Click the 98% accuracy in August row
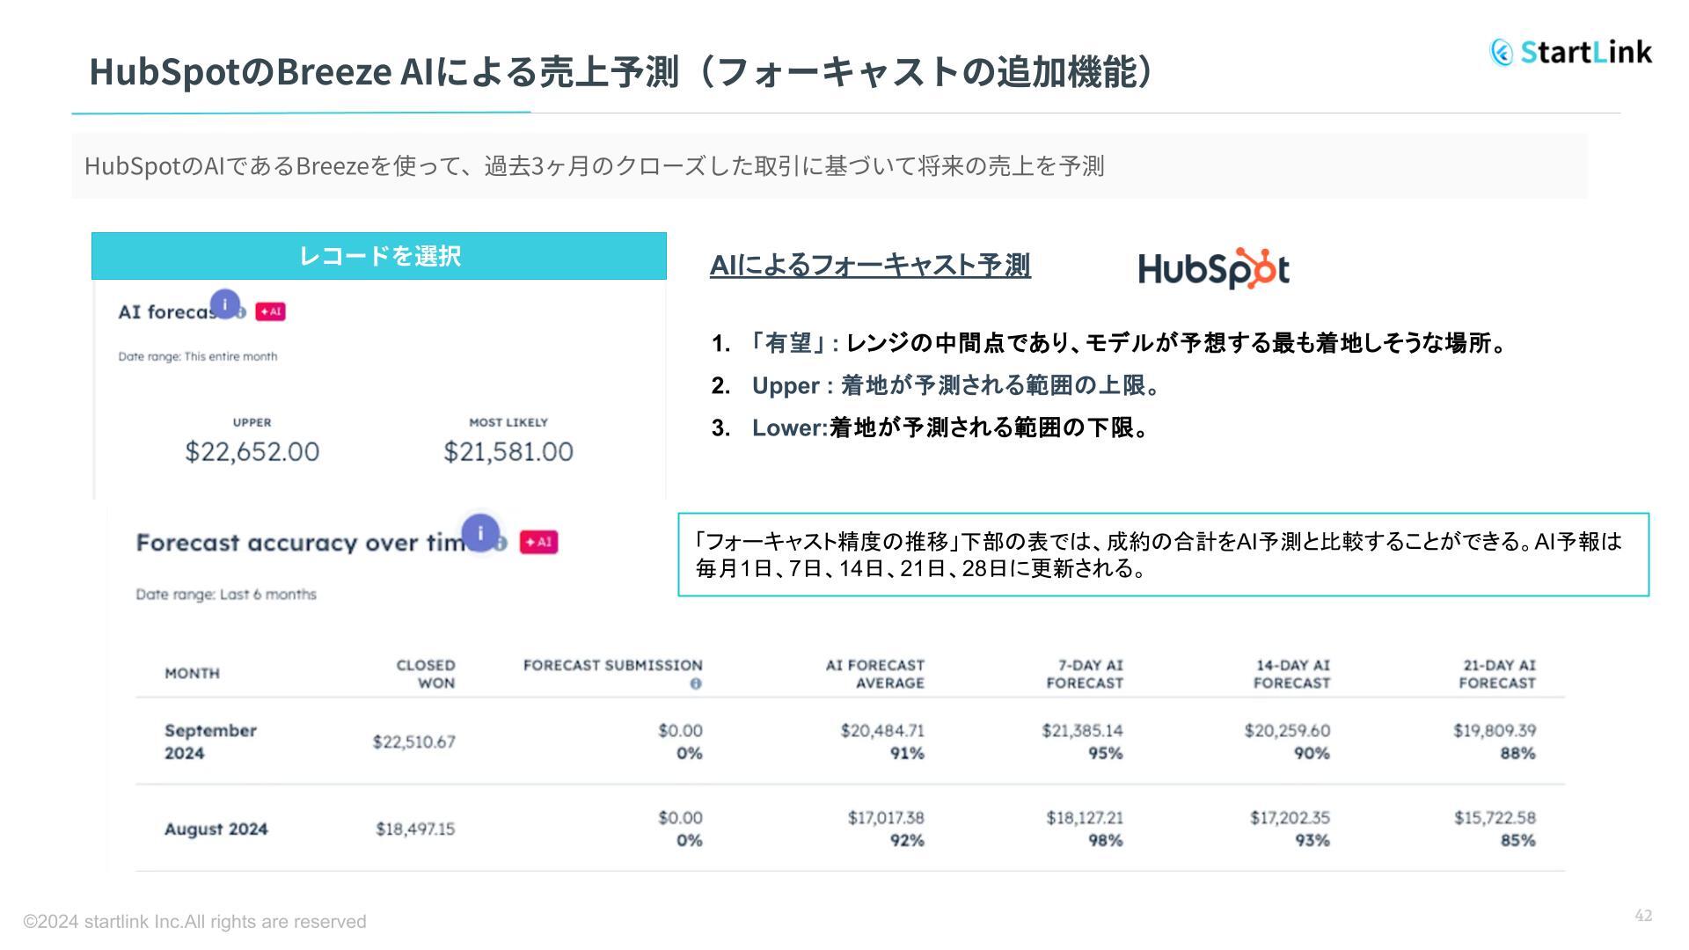 (x=1105, y=840)
